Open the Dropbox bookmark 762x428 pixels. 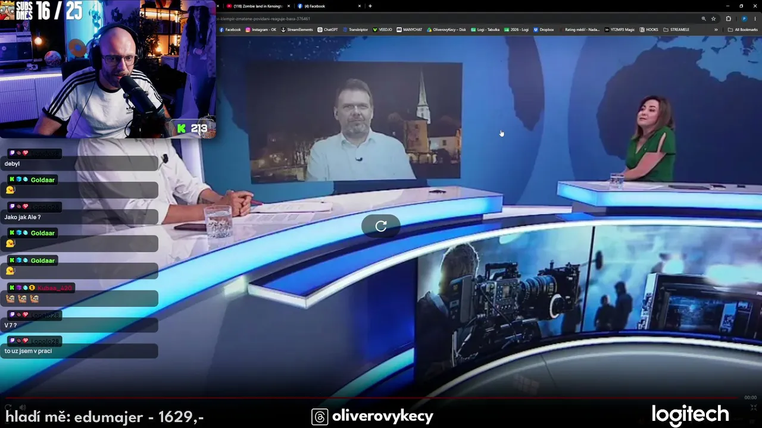[544, 30]
